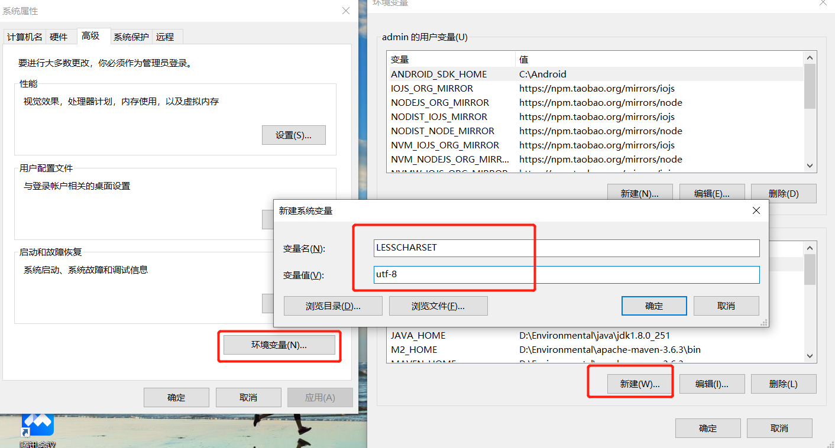Select the JAVA_HOME system variable row
This screenshot has width=835, height=448.
point(595,336)
